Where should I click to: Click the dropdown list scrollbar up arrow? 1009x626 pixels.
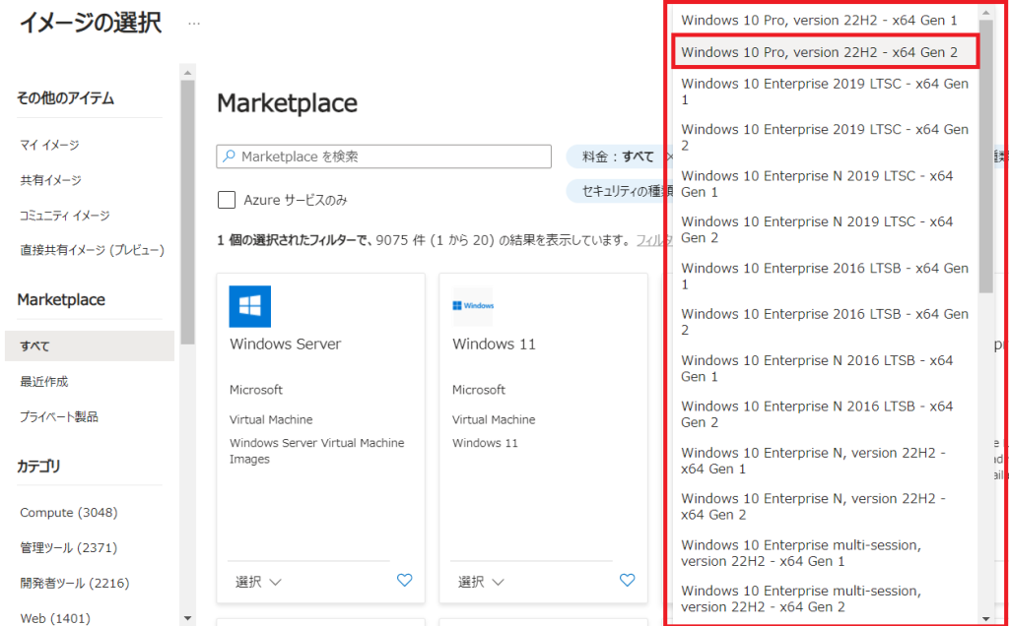(x=985, y=12)
